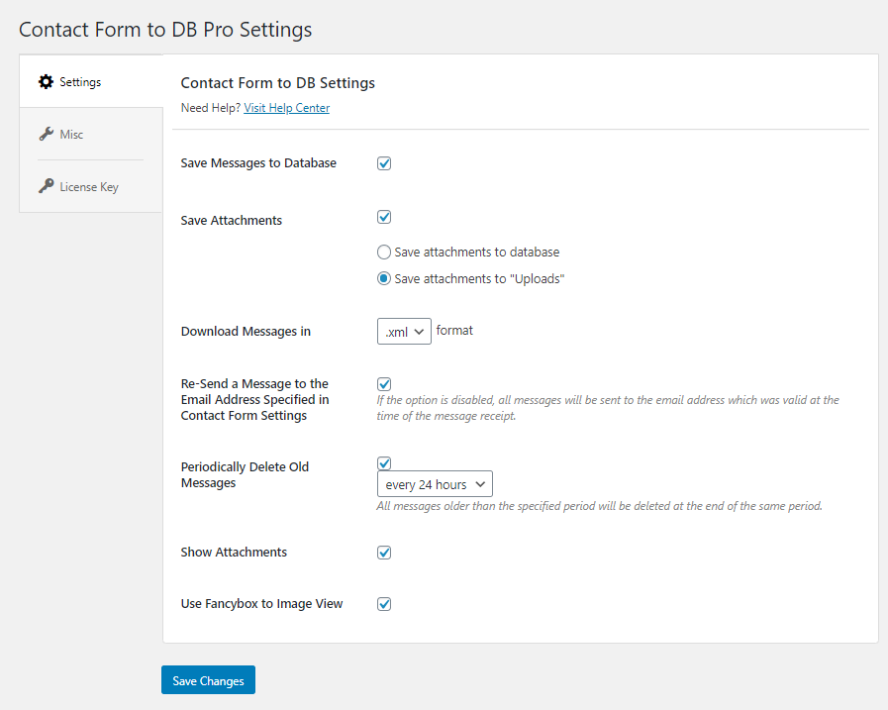This screenshot has height=710, width=888.
Task: Toggle Re-Send a Message checkbox
Action: click(384, 383)
